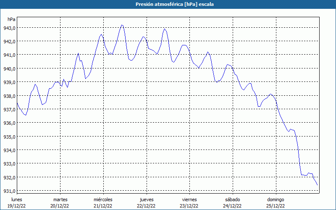Click the 940,0 y-axis label
Image resolution: width=336 pixels, height=210 pixels.
coord(9,68)
